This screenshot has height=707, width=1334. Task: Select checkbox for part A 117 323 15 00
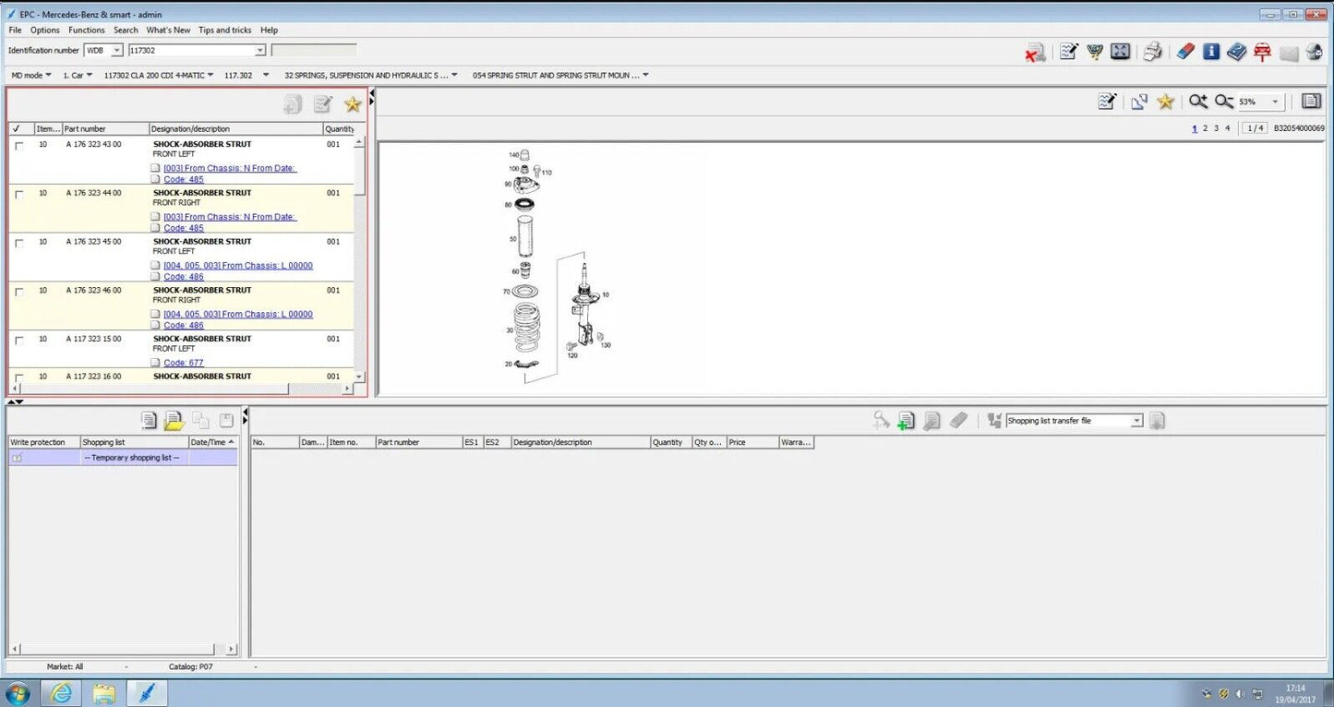tap(19, 340)
